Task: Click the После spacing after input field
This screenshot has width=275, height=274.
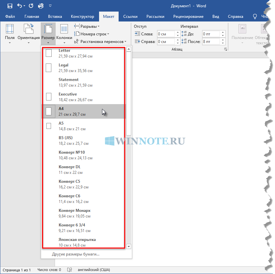Action: pyautogui.click(x=211, y=42)
